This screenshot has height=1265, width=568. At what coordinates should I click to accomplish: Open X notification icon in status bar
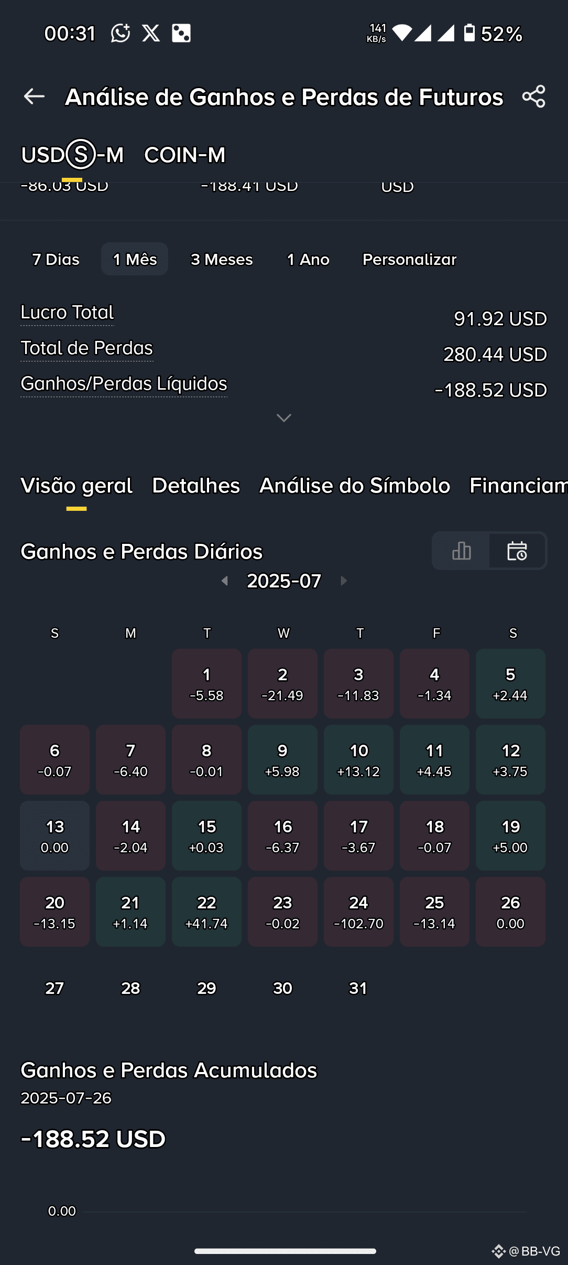[151, 33]
